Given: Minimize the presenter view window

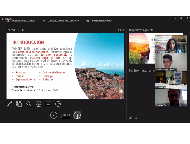Looking at the screenshot, I should 175,18.
